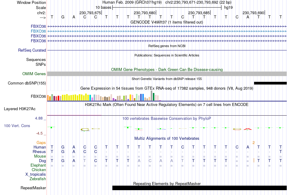Click the 10 bases scale label

tap(103, 8)
